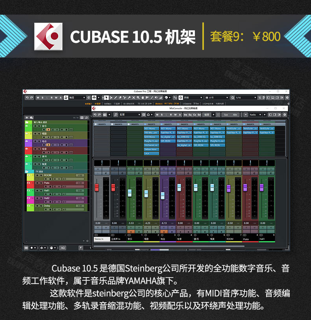Click the Ins bypass button in MixConsole
This screenshot has width=311, height=320.
(185, 115)
